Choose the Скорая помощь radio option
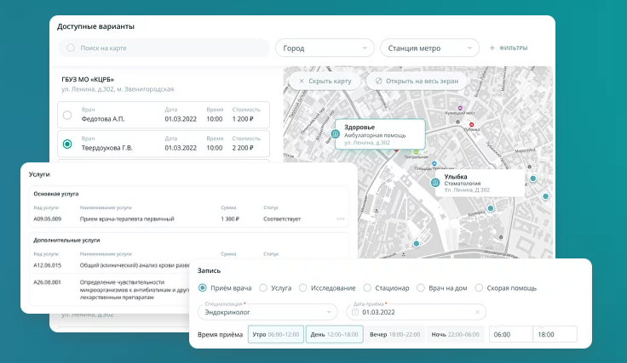627x363 pixels. point(480,288)
